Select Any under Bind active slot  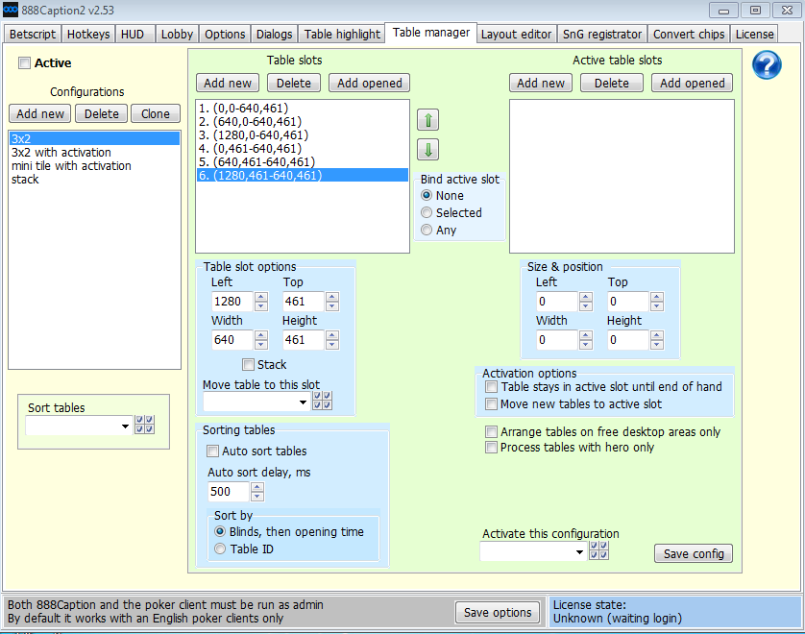[x=427, y=230]
